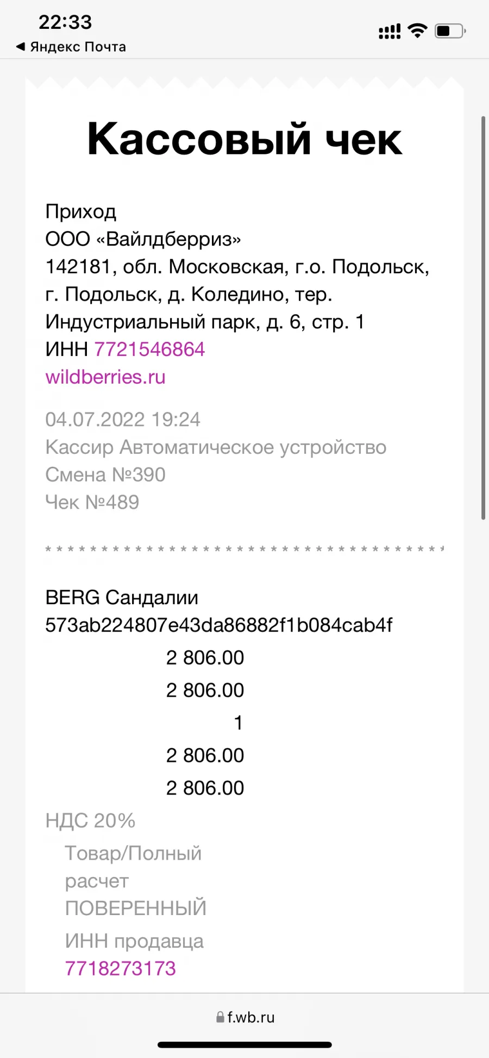Open seller ИНН 7718273173 link
The height and width of the screenshot is (1058, 489).
point(120,968)
